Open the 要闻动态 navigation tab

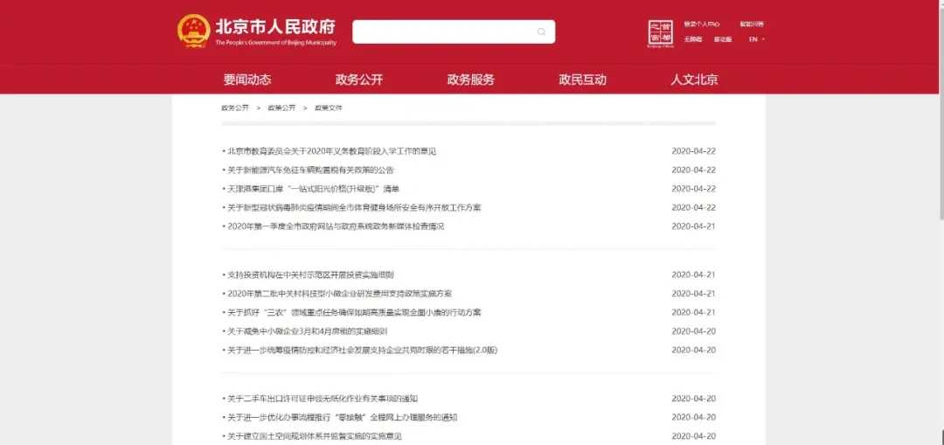pyautogui.click(x=247, y=80)
